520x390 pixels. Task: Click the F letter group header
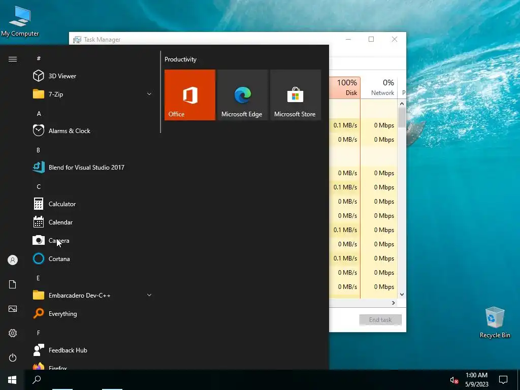(x=39, y=333)
